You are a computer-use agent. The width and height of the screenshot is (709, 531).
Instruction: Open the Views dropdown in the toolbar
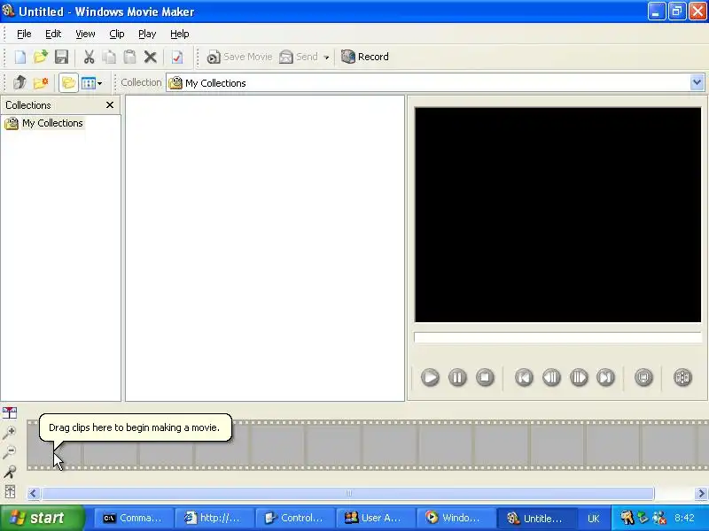pyautogui.click(x=92, y=83)
